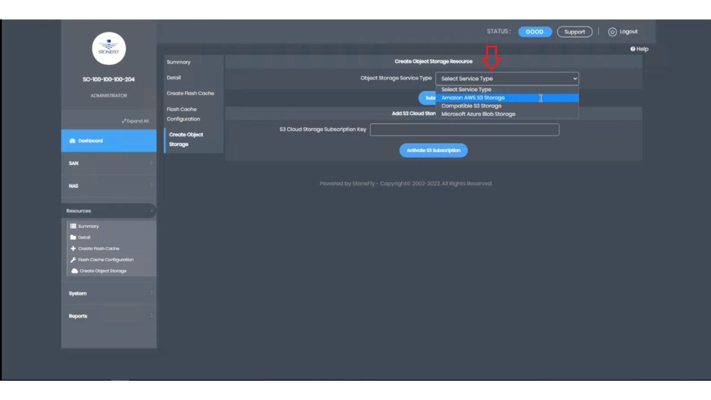711x400 pixels.
Task: Click the folder icon next to Detail
Action: coord(73,237)
